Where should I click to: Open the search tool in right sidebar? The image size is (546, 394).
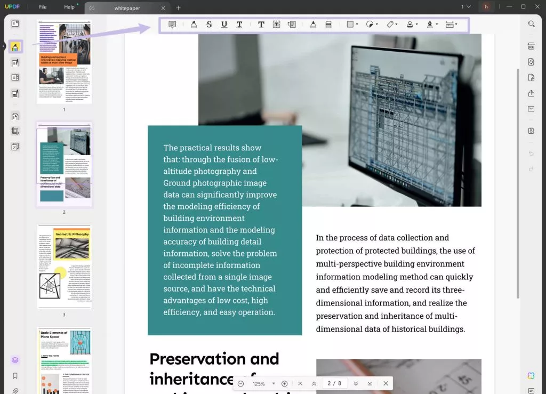pos(531,23)
